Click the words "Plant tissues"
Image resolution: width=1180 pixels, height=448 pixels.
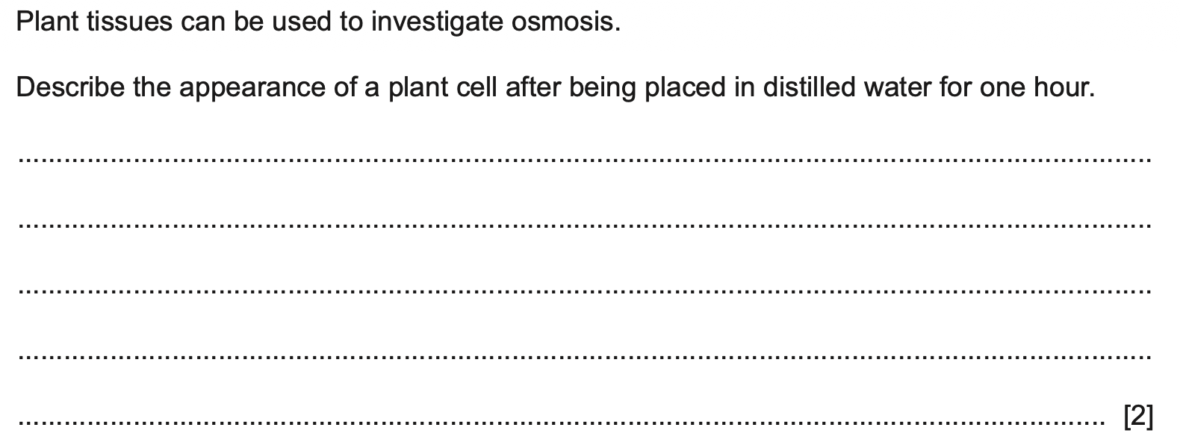point(94,22)
